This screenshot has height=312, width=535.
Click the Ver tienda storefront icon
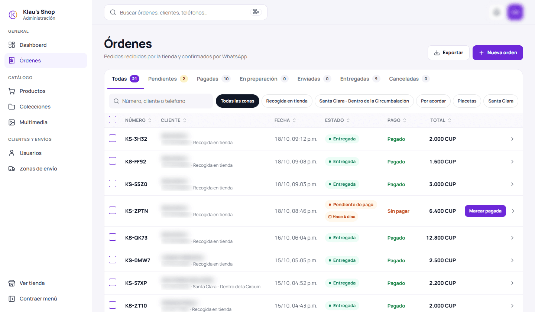click(12, 283)
